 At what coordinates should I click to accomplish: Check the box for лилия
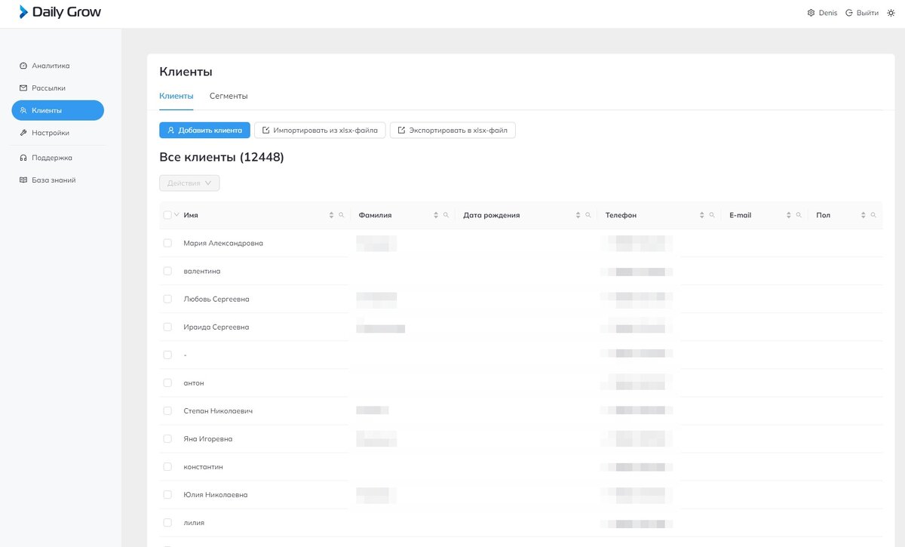167,522
